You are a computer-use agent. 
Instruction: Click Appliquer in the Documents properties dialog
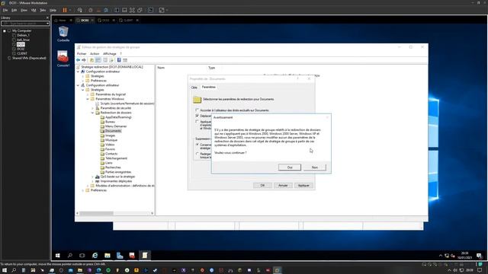click(x=303, y=186)
